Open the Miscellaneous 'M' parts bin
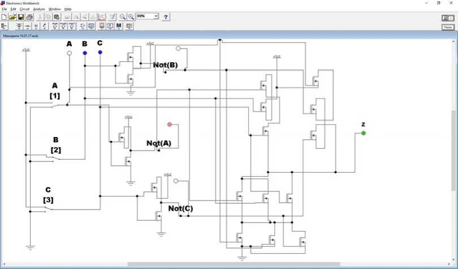Viewport: 458px width, 269px height. (119, 26)
